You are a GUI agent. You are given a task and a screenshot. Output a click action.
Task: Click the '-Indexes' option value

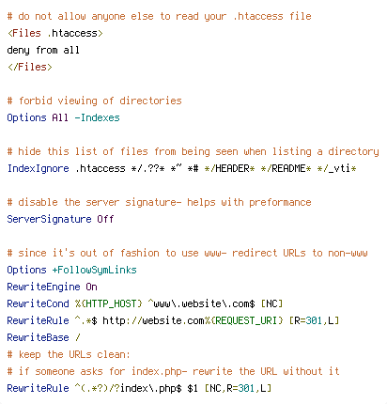click(97, 117)
